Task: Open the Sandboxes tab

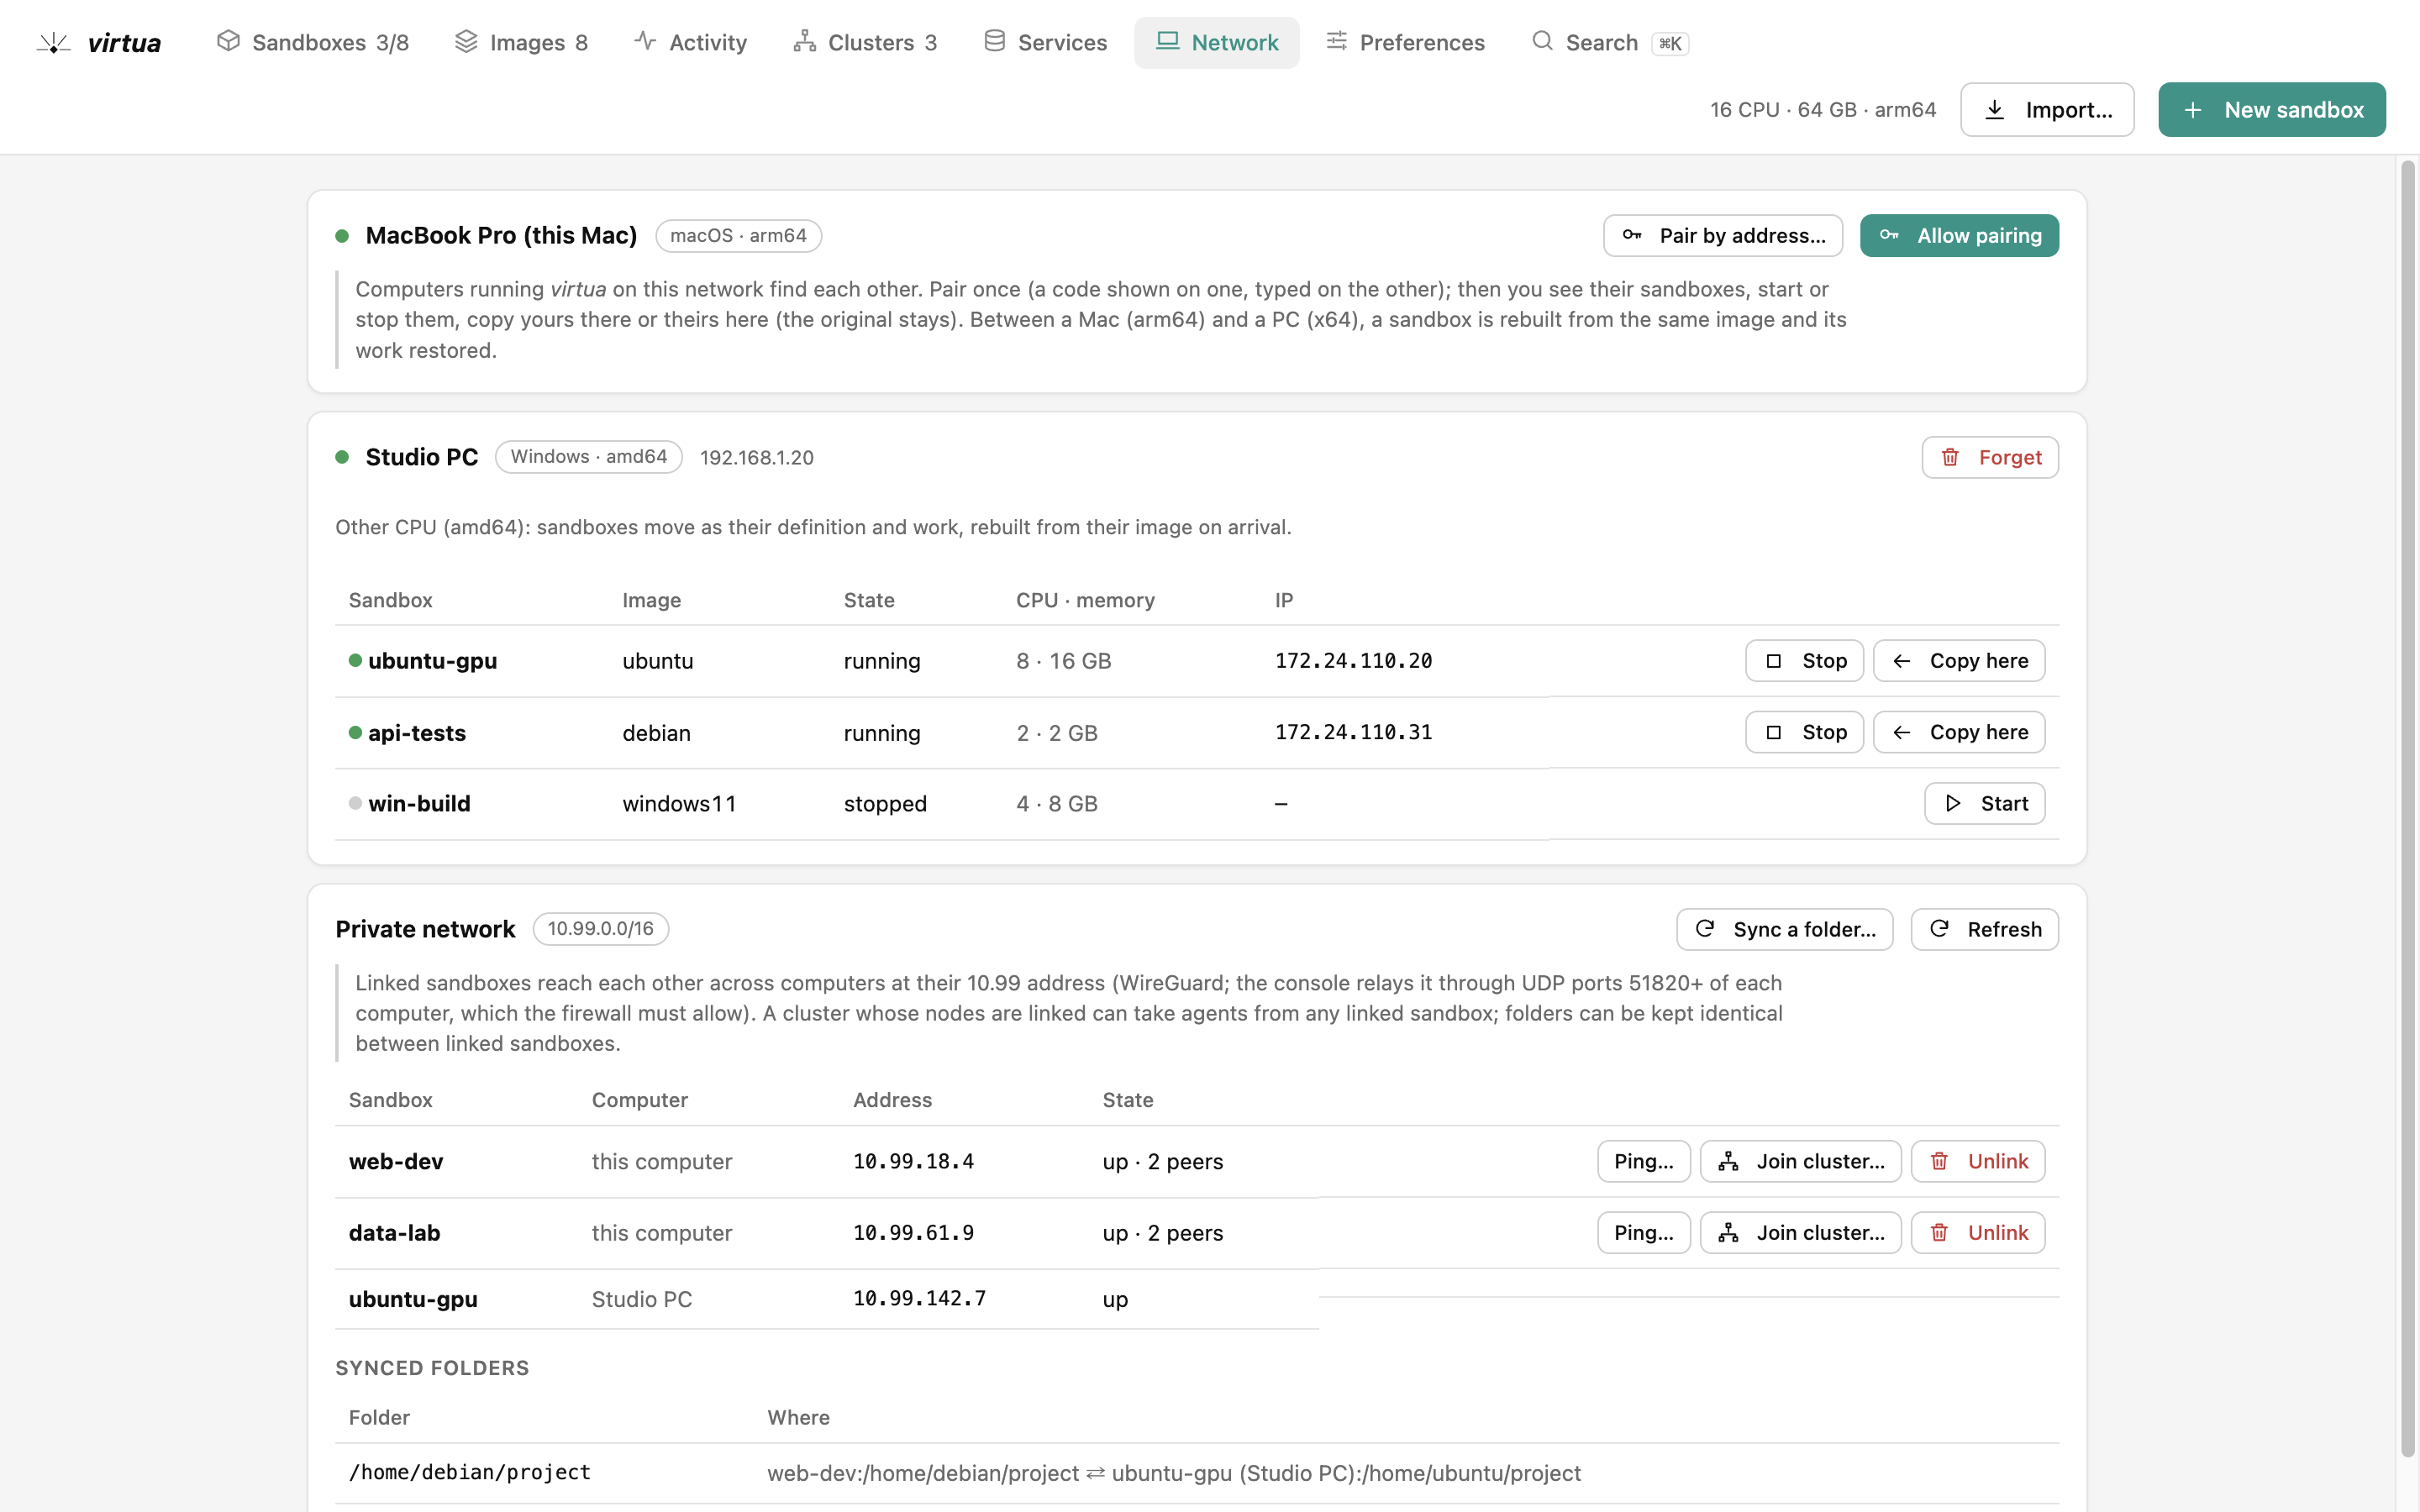Action: [312, 43]
